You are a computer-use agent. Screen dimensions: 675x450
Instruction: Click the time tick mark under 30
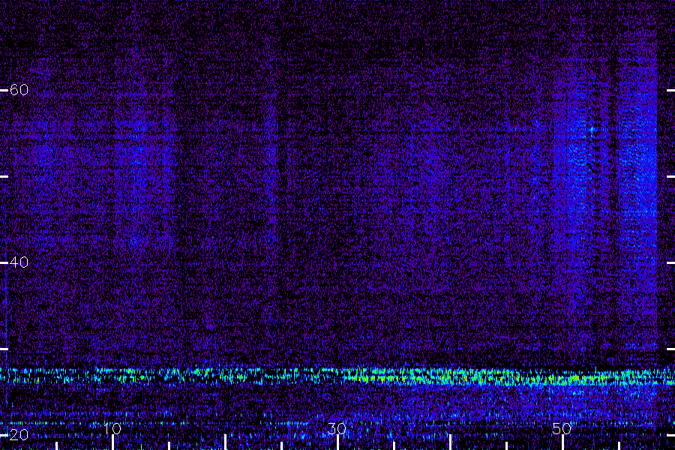pos(337,442)
